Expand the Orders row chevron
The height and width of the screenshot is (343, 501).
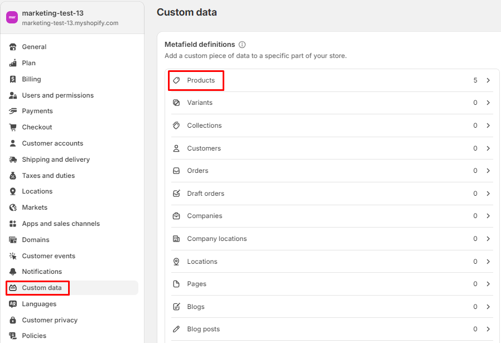[488, 171]
